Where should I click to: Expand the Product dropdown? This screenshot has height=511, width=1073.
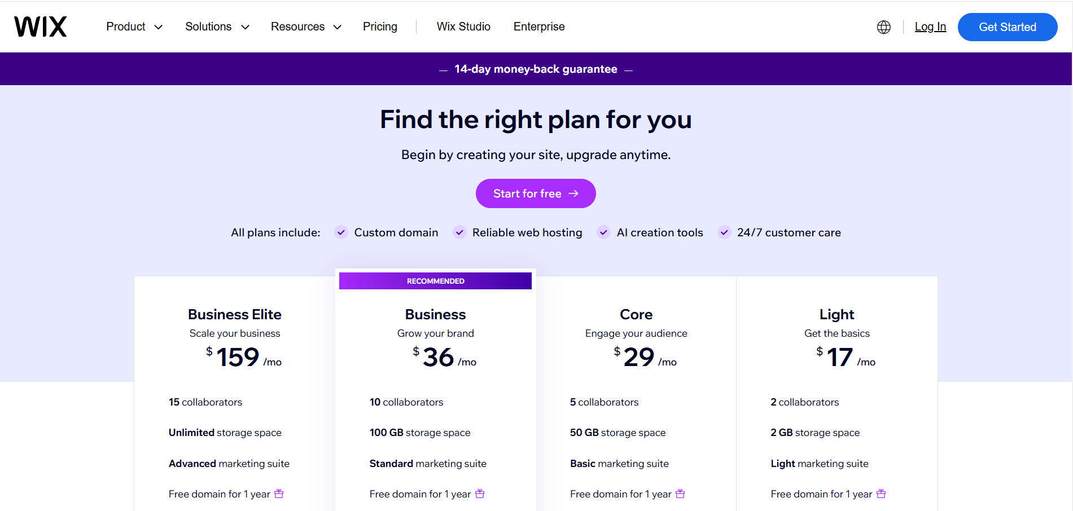click(x=134, y=27)
